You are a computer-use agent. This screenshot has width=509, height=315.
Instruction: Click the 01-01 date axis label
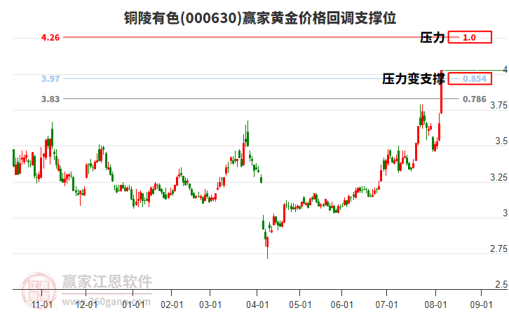(x=133, y=304)
